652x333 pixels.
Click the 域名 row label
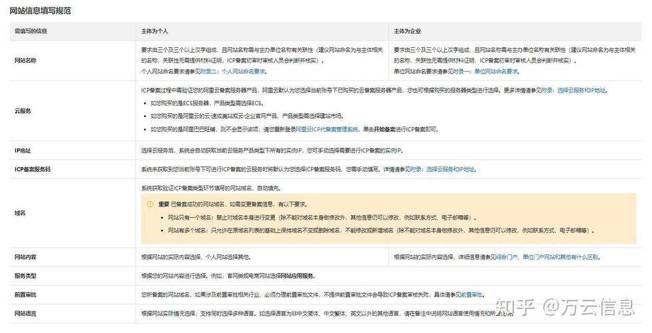[x=20, y=213]
